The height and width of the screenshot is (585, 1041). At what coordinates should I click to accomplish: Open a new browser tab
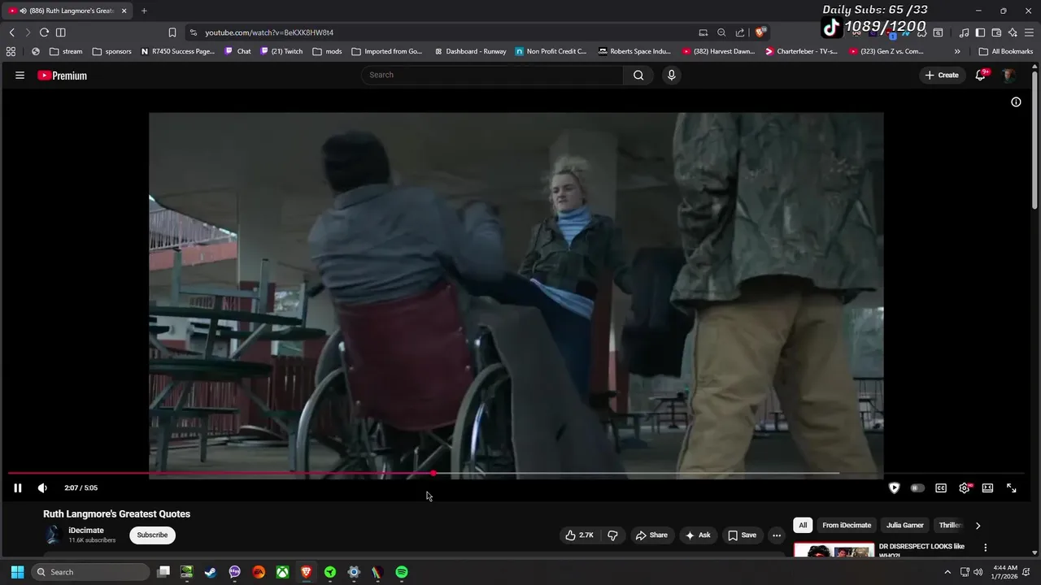pyautogui.click(x=144, y=11)
